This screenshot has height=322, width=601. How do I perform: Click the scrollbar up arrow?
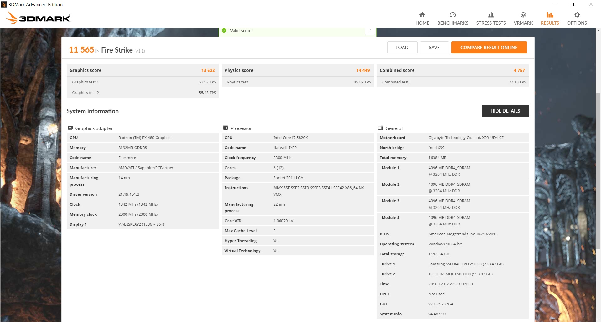click(x=598, y=31)
